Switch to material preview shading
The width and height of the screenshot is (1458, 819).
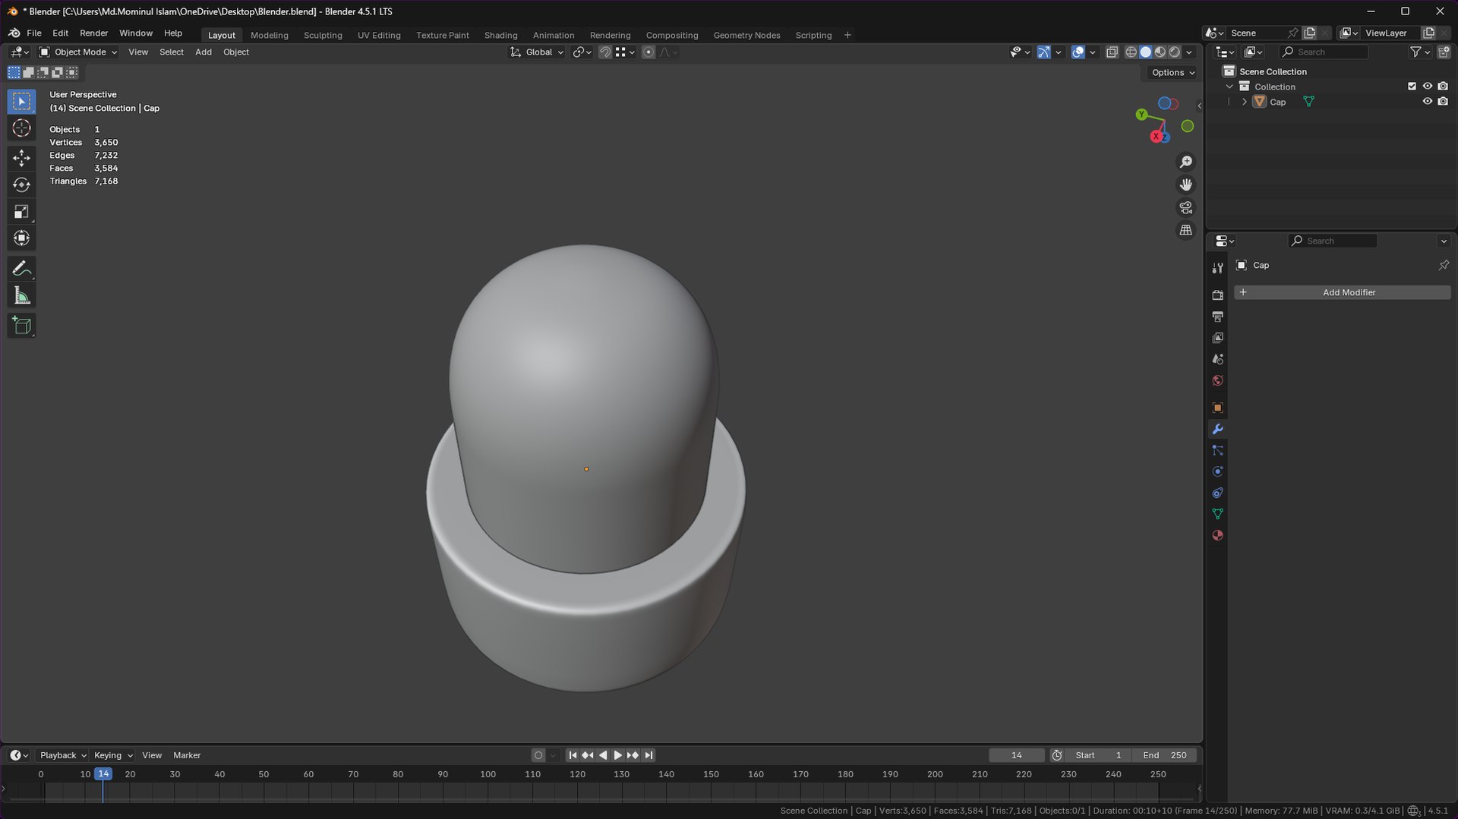(1160, 52)
